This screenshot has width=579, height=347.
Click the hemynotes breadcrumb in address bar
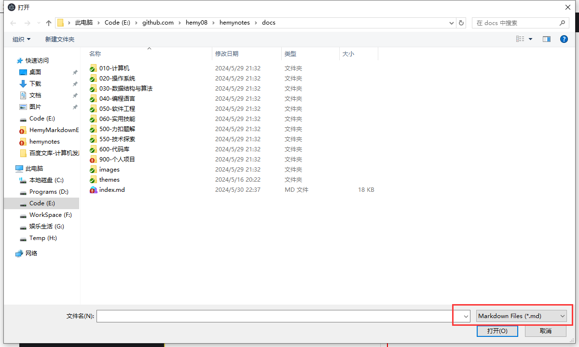point(234,23)
